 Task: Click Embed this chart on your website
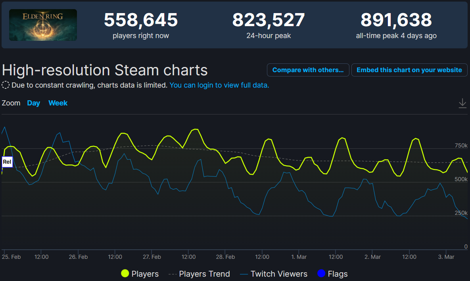coord(409,70)
